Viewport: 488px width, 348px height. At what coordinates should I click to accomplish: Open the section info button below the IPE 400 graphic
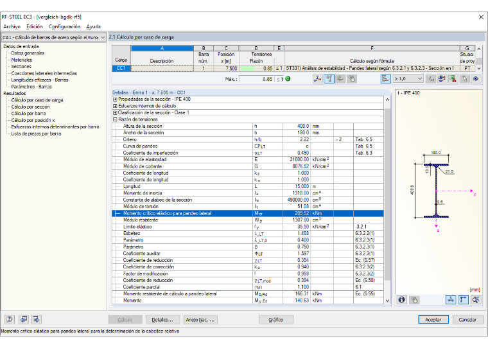[x=401, y=300]
